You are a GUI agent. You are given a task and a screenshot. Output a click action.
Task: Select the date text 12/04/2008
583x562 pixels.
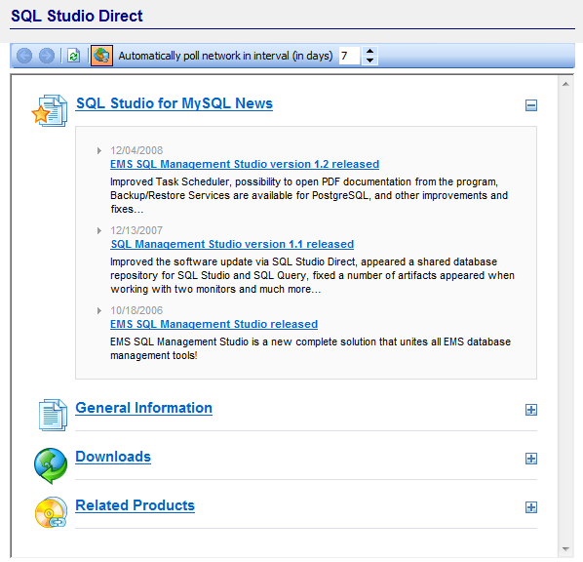(x=136, y=150)
